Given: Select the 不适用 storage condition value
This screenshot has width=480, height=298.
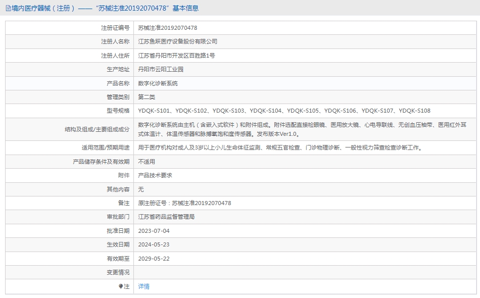Looking at the screenshot, I should click(147, 162).
